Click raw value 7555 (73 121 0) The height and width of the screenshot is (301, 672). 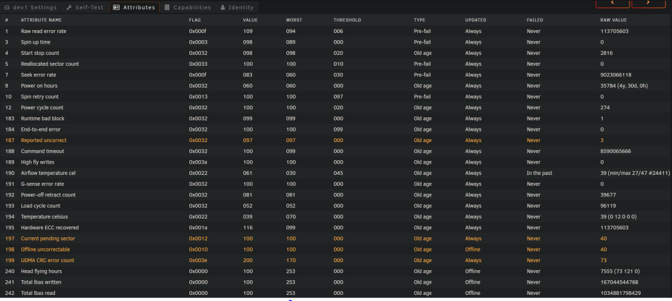pos(620,272)
